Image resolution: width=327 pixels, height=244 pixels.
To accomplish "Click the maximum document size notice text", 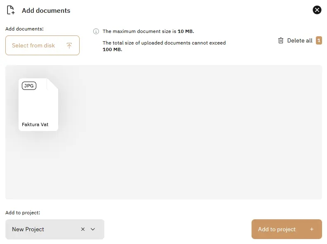I will (x=148, y=31).
